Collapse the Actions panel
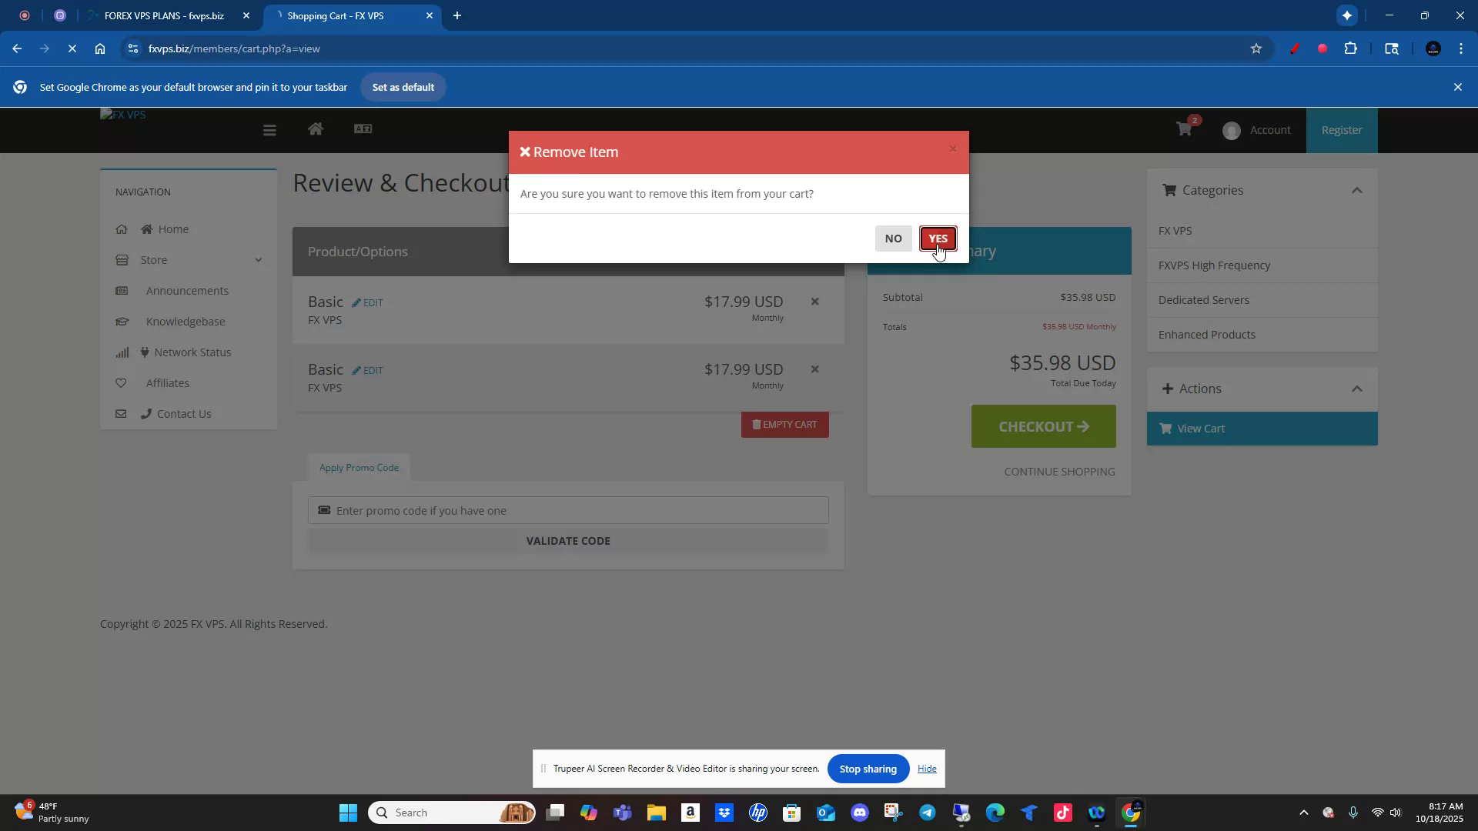Image resolution: width=1478 pixels, height=831 pixels. click(1357, 389)
